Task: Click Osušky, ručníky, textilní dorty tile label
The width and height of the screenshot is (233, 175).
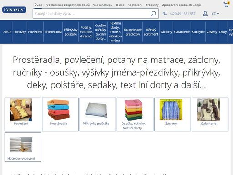Action: [133, 126]
